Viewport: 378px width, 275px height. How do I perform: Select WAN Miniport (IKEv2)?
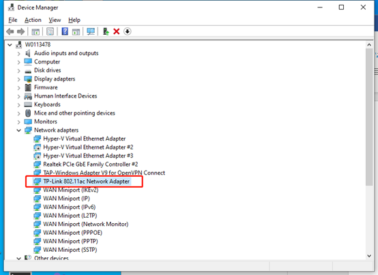click(71, 190)
